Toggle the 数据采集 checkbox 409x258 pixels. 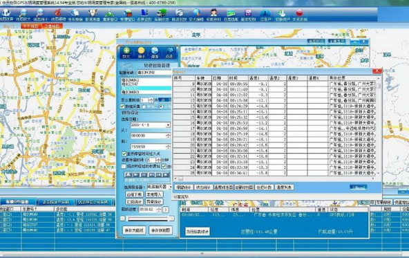pos(122,107)
